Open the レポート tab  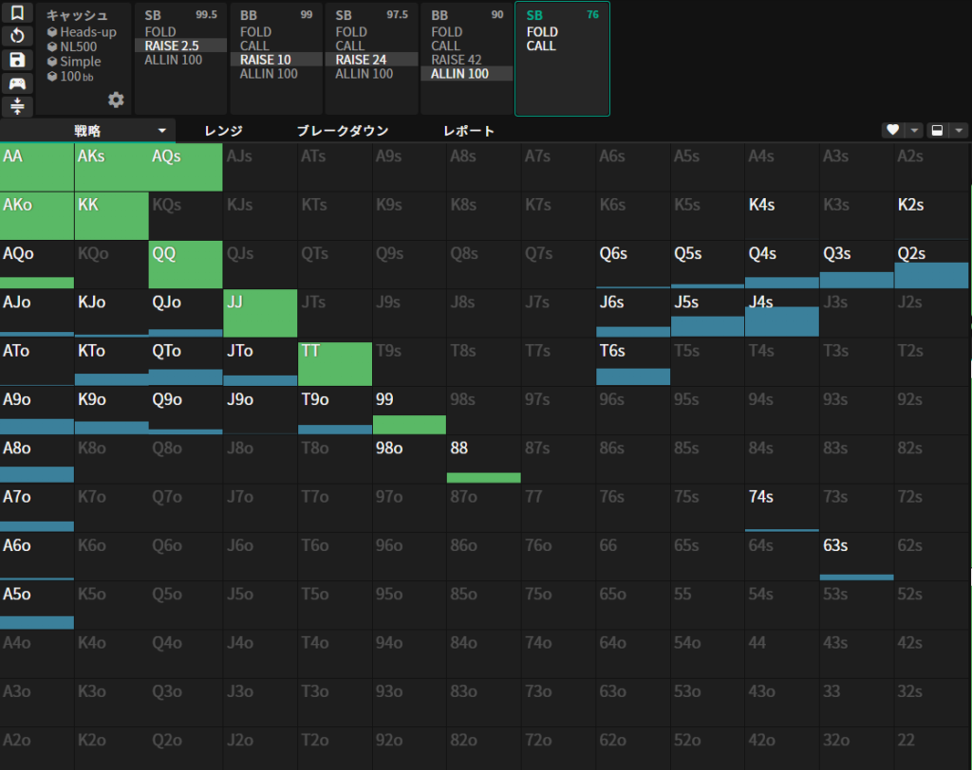[469, 131]
